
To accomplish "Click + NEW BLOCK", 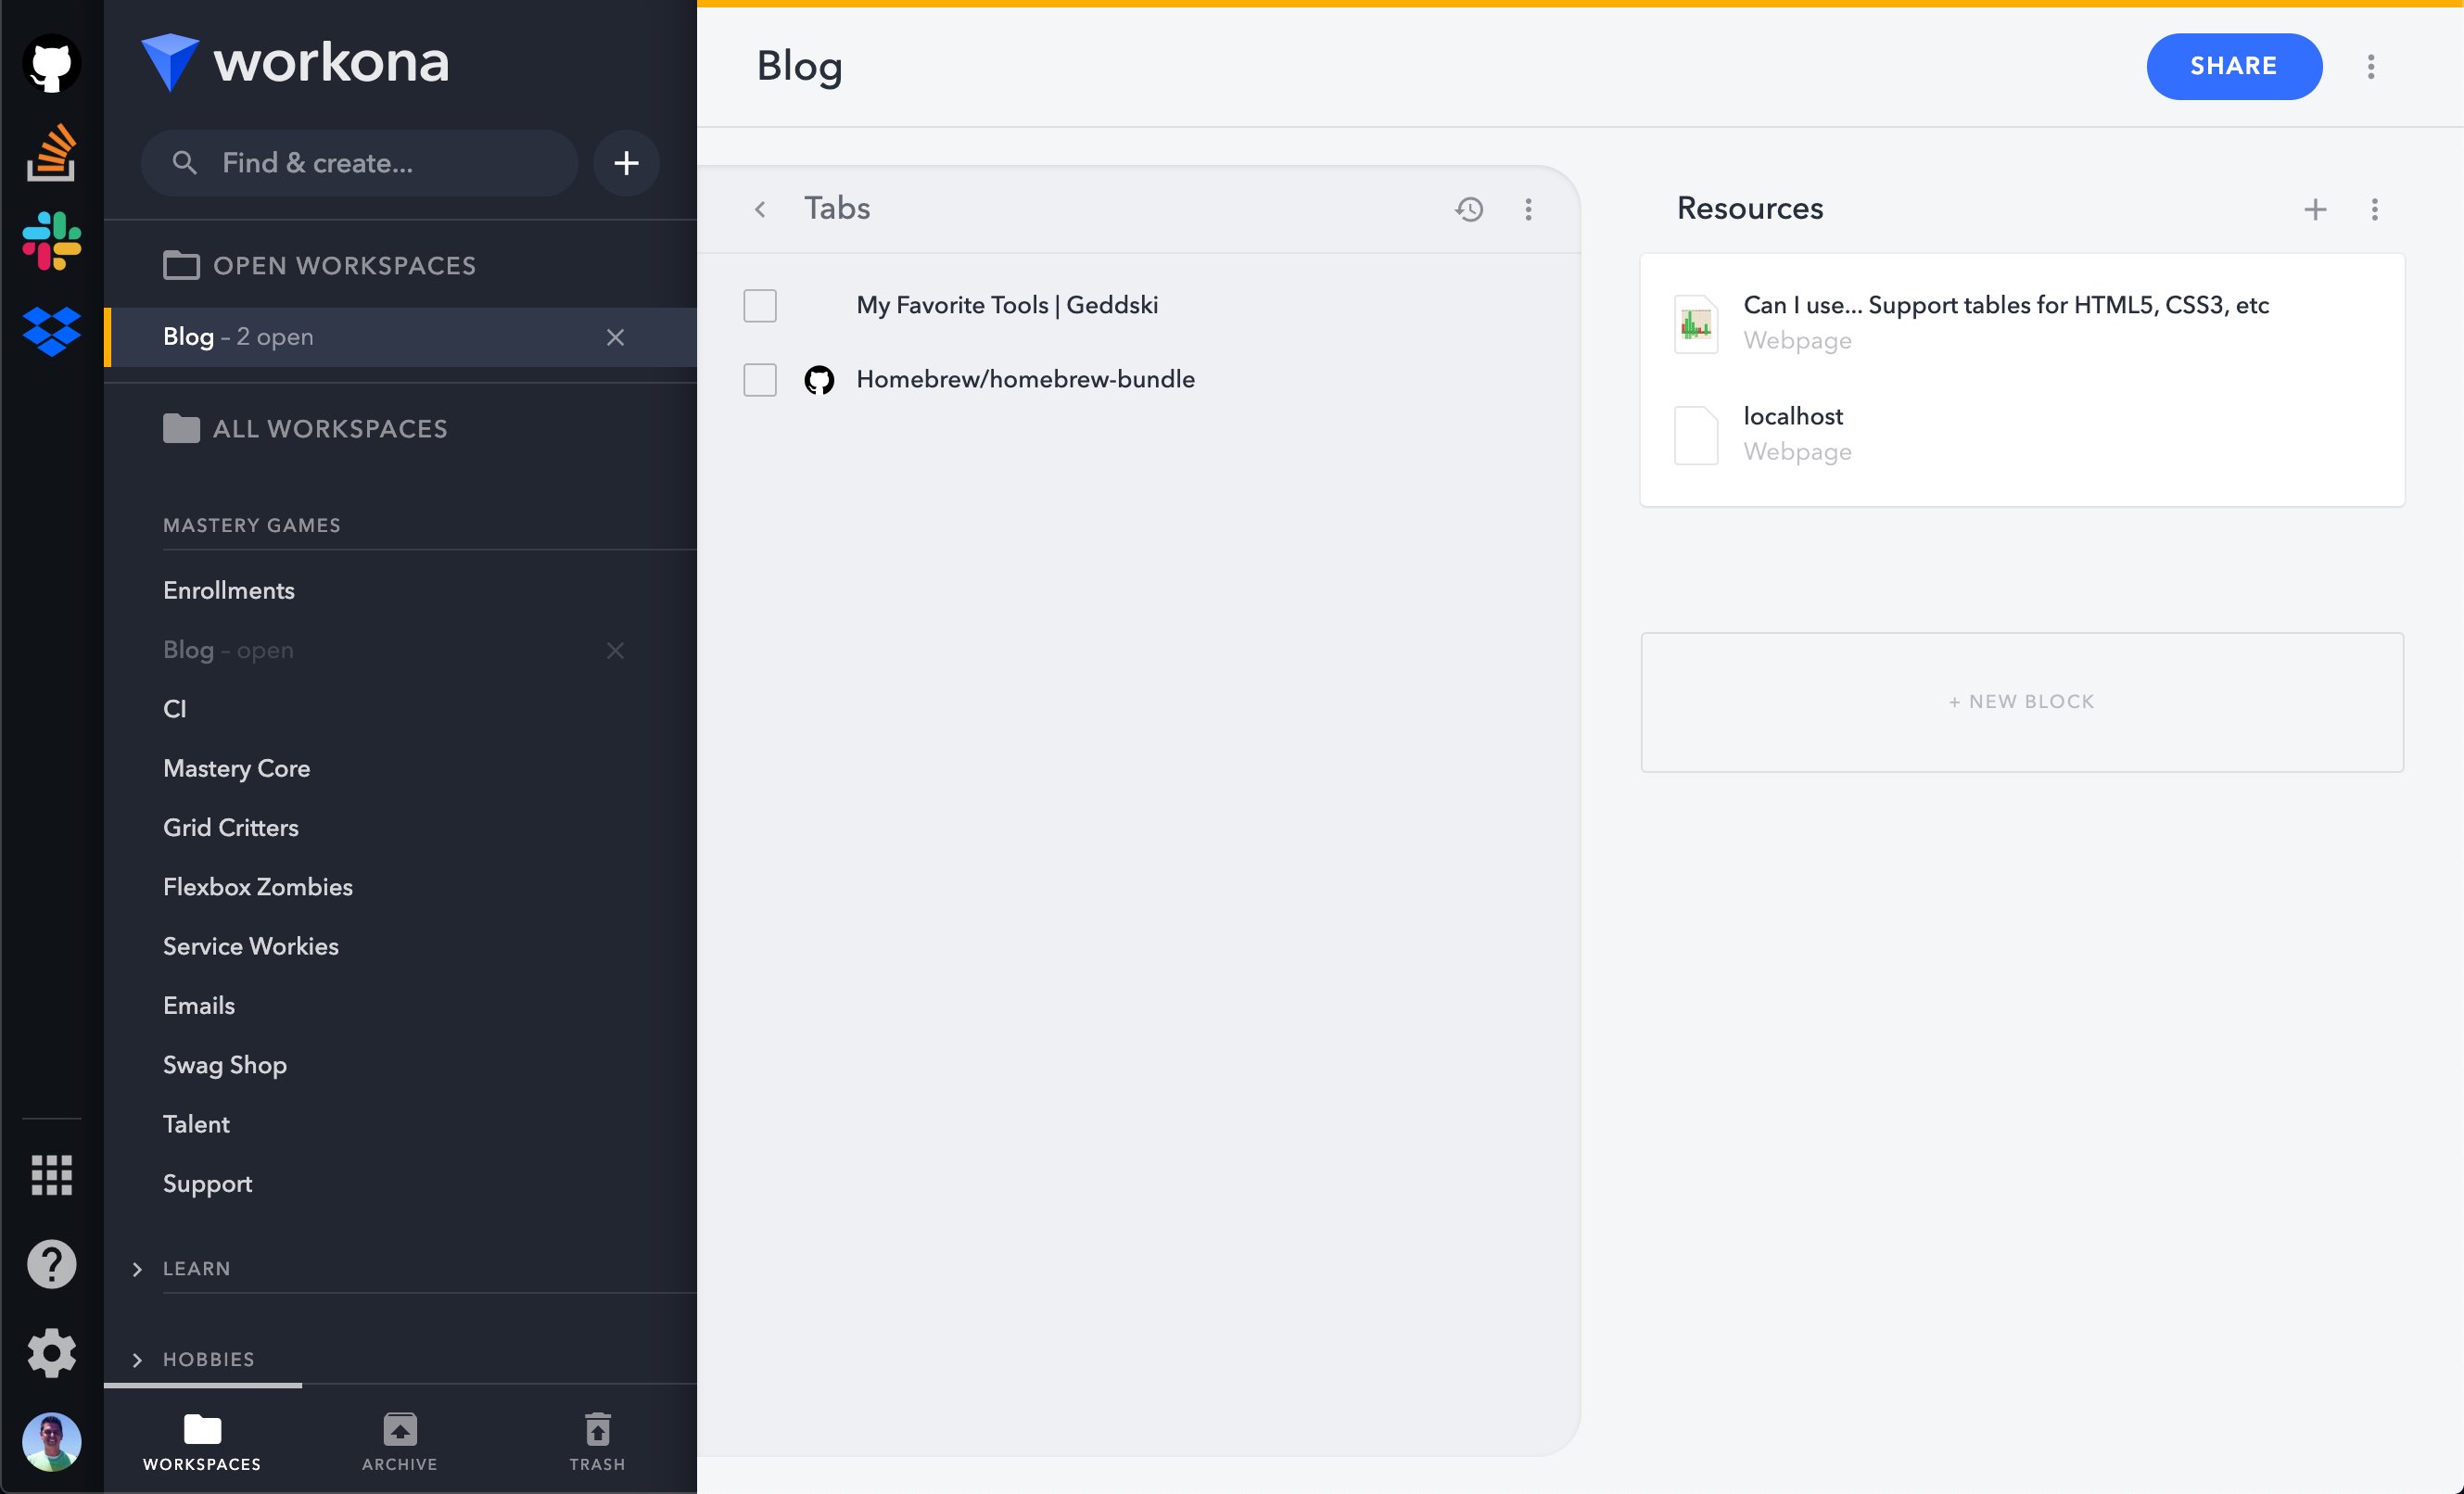I will (x=2021, y=701).
